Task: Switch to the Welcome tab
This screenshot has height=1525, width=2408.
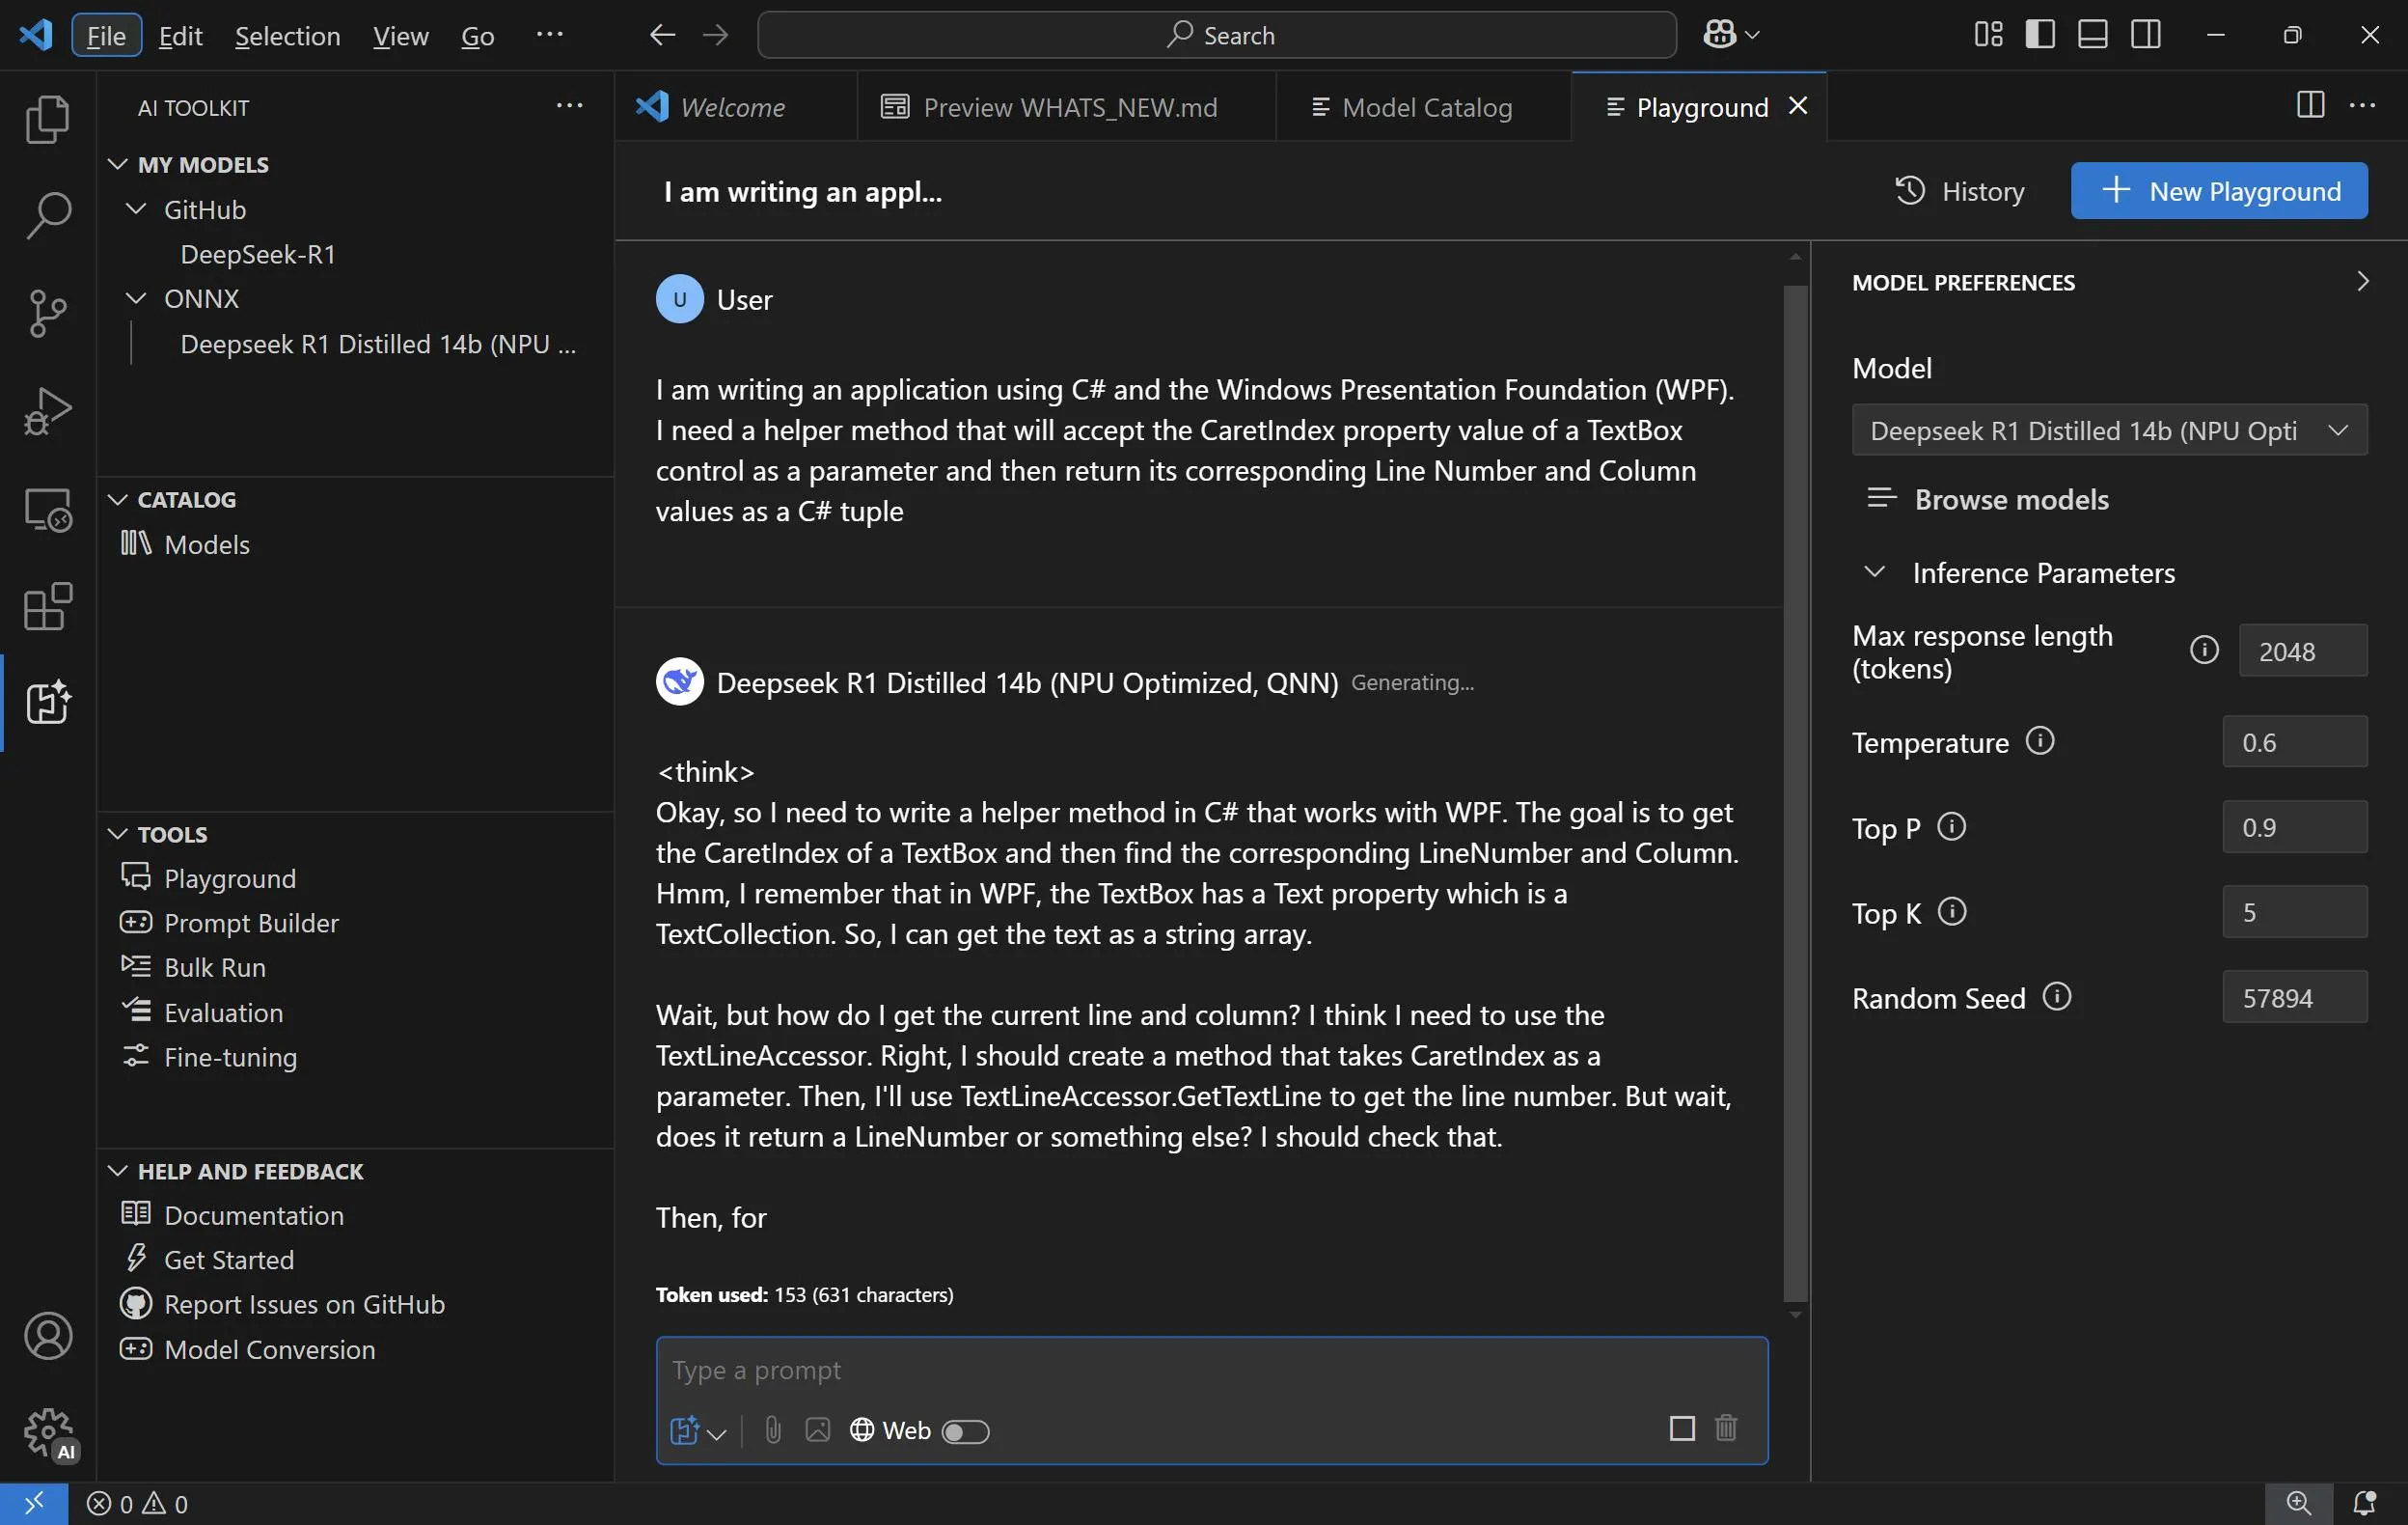Action: pos(732,105)
